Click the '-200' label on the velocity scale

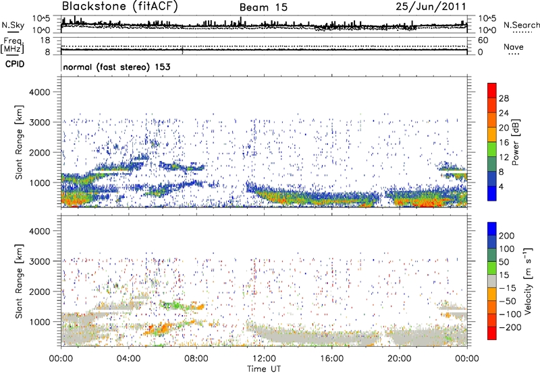tap(510, 327)
